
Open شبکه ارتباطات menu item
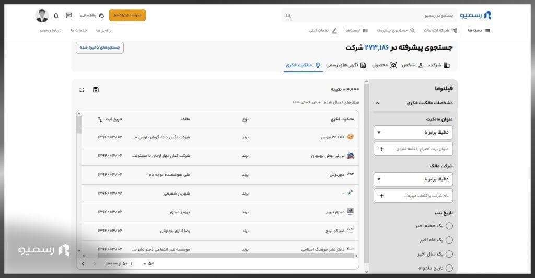click(x=440, y=31)
